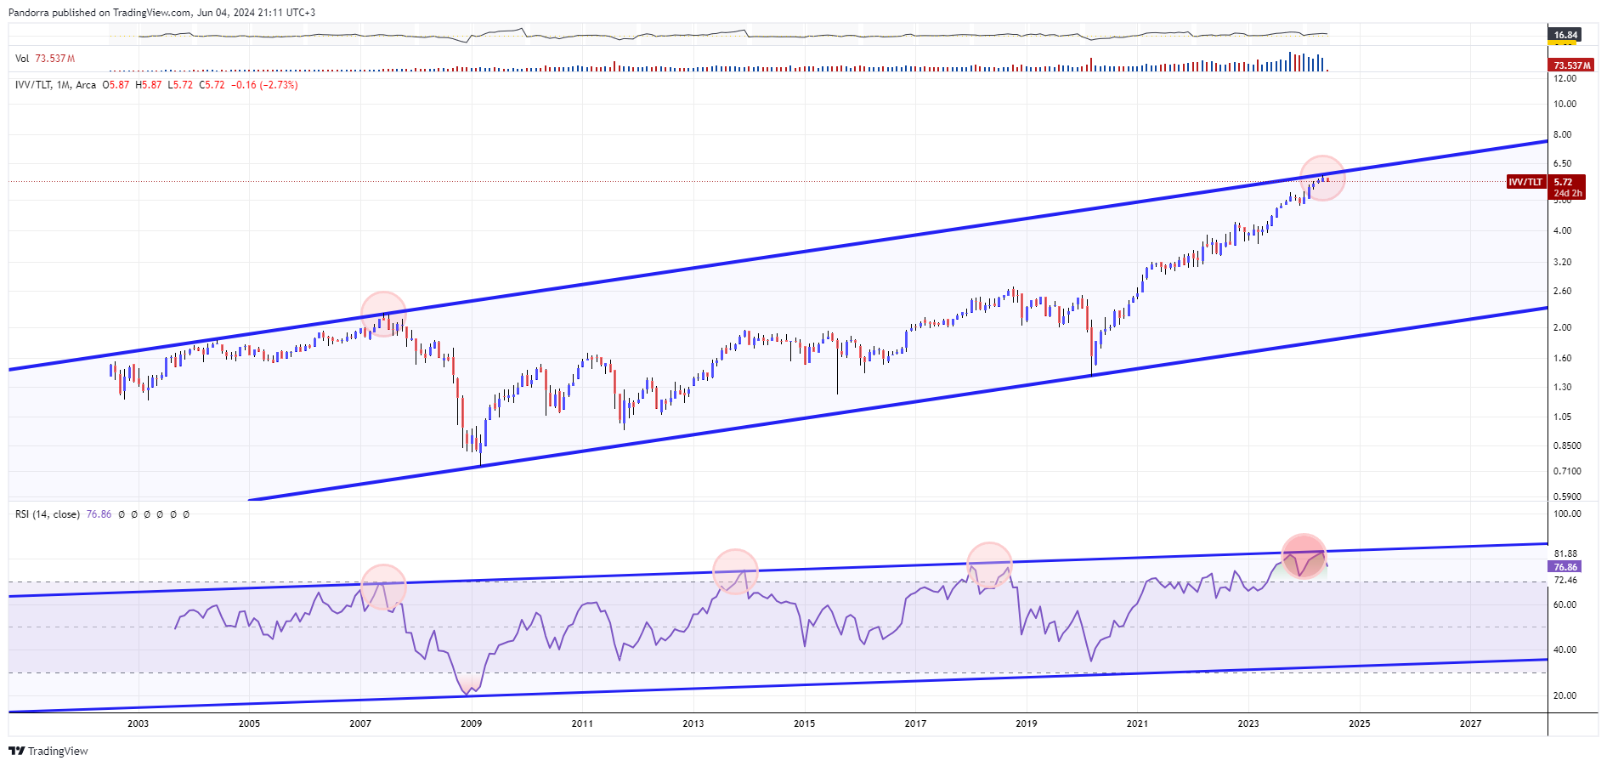Click the 72.46 RSI axis label
The image size is (1607, 766).
click(1565, 580)
